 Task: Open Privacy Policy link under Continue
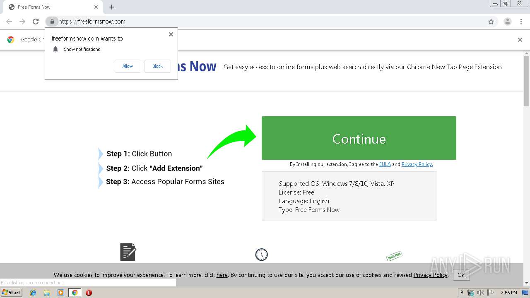(417, 164)
